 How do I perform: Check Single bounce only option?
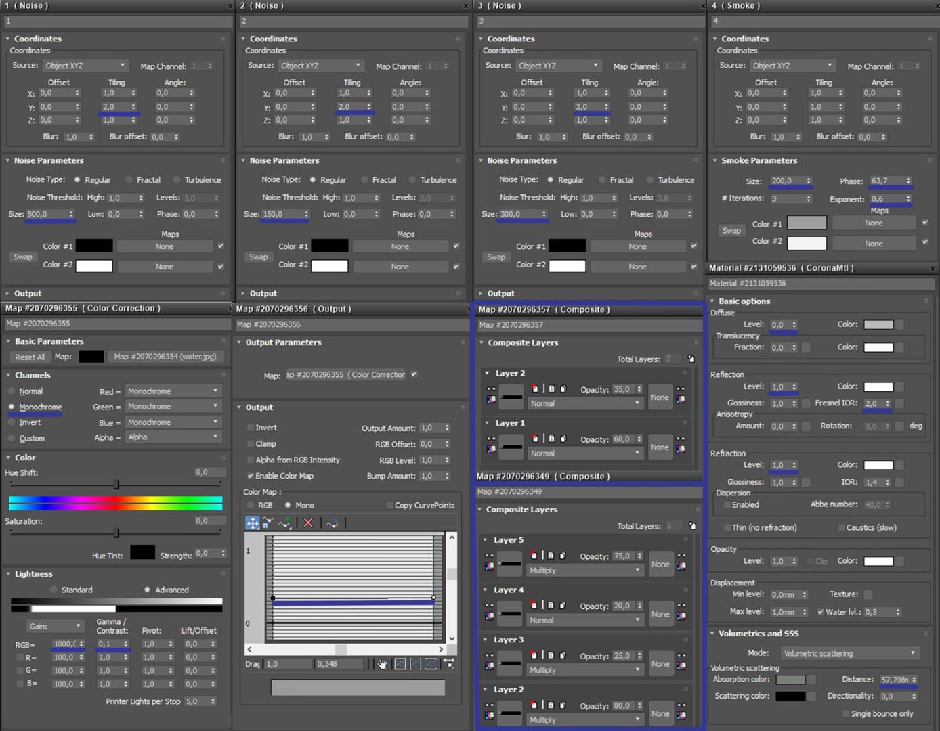(878, 713)
